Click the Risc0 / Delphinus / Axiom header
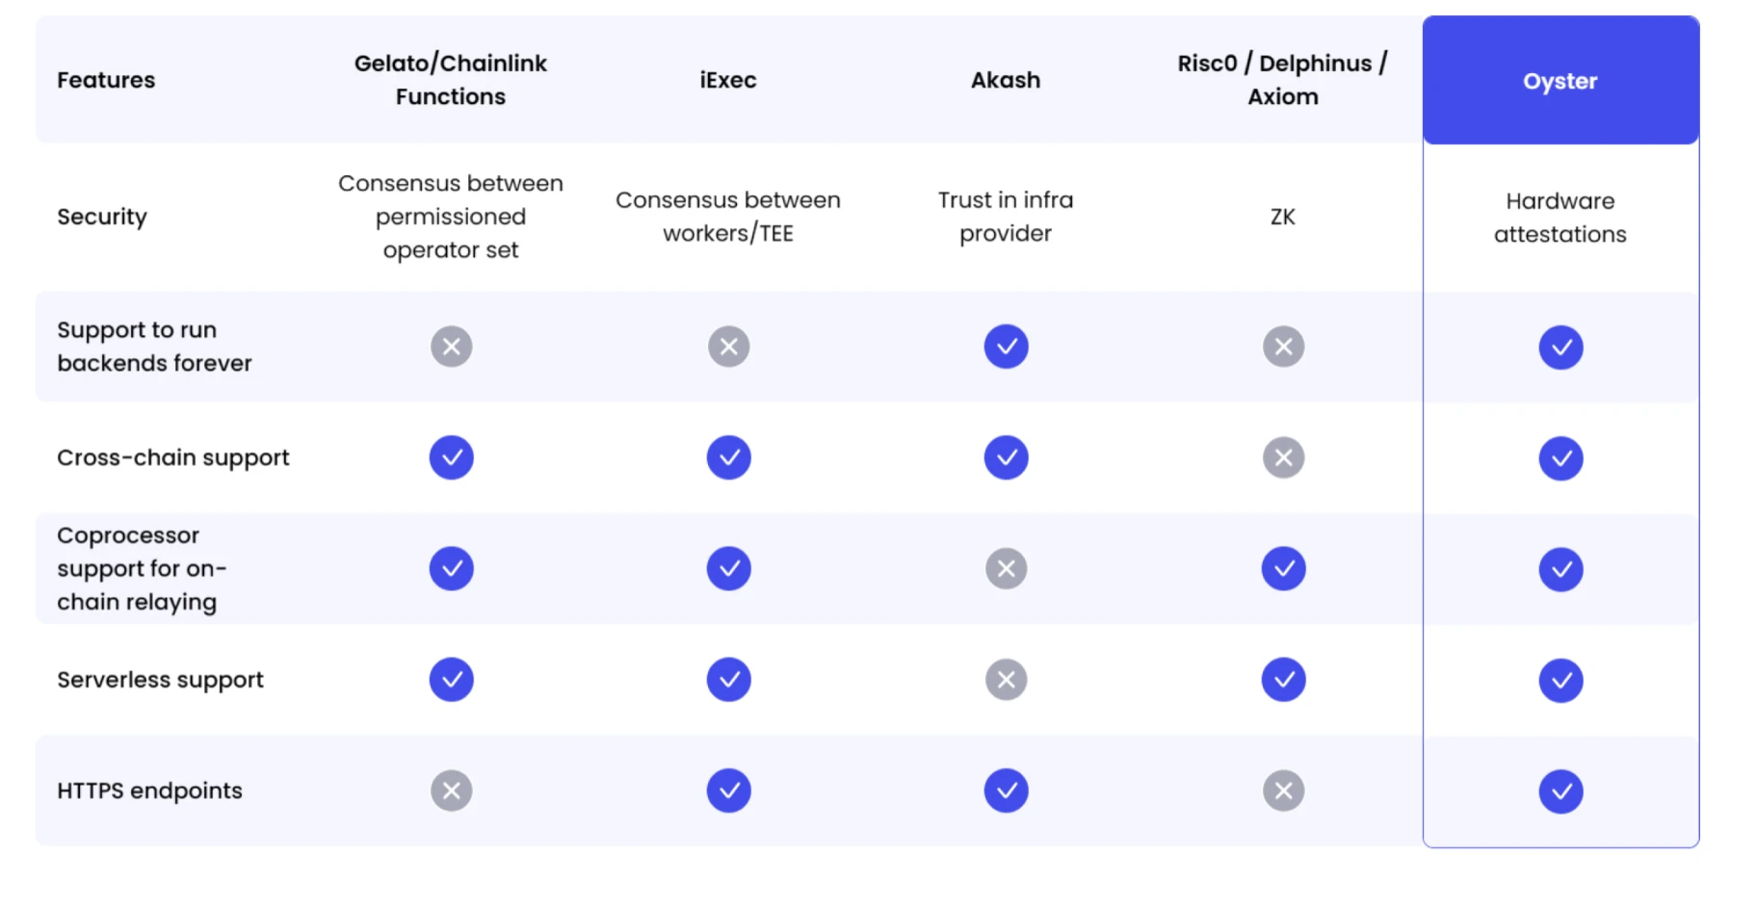The height and width of the screenshot is (905, 1756). [x=1282, y=80]
